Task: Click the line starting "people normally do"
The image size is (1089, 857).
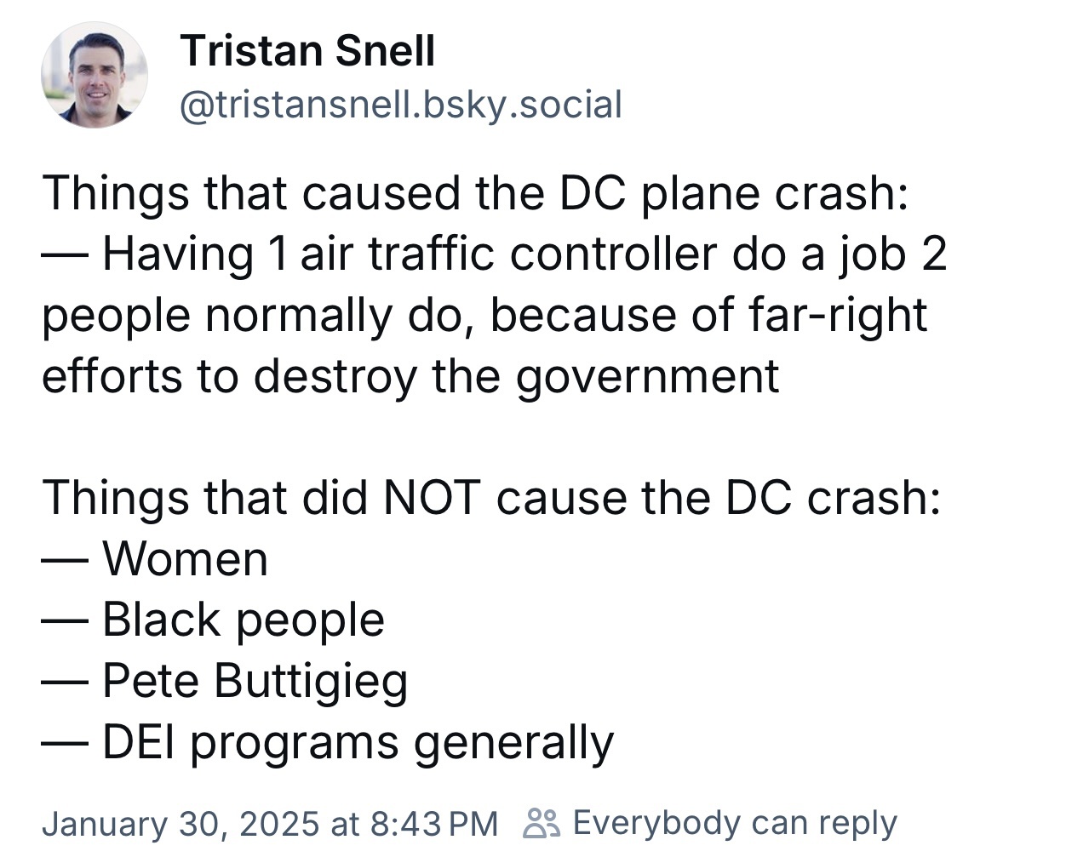Action: 484,315
